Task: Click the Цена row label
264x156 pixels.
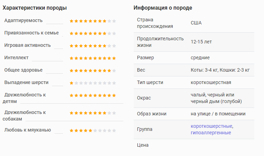Action: (x=143, y=145)
